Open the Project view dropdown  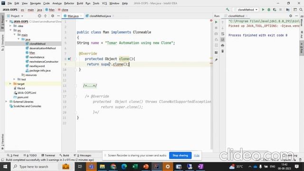click(15, 16)
